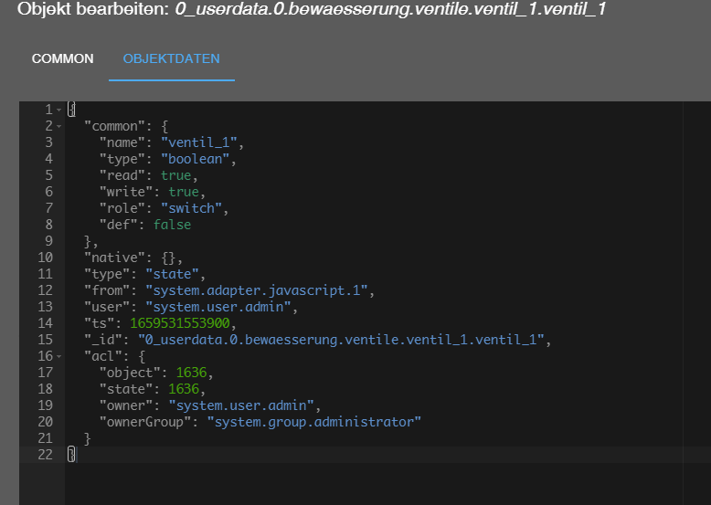
Task: Click the def value false
Action: pos(173,225)
